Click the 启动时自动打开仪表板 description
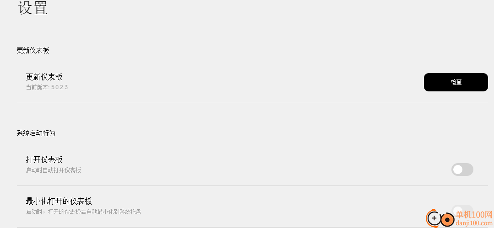The width and height of the screenshot is (494, 228). point(53,170)
